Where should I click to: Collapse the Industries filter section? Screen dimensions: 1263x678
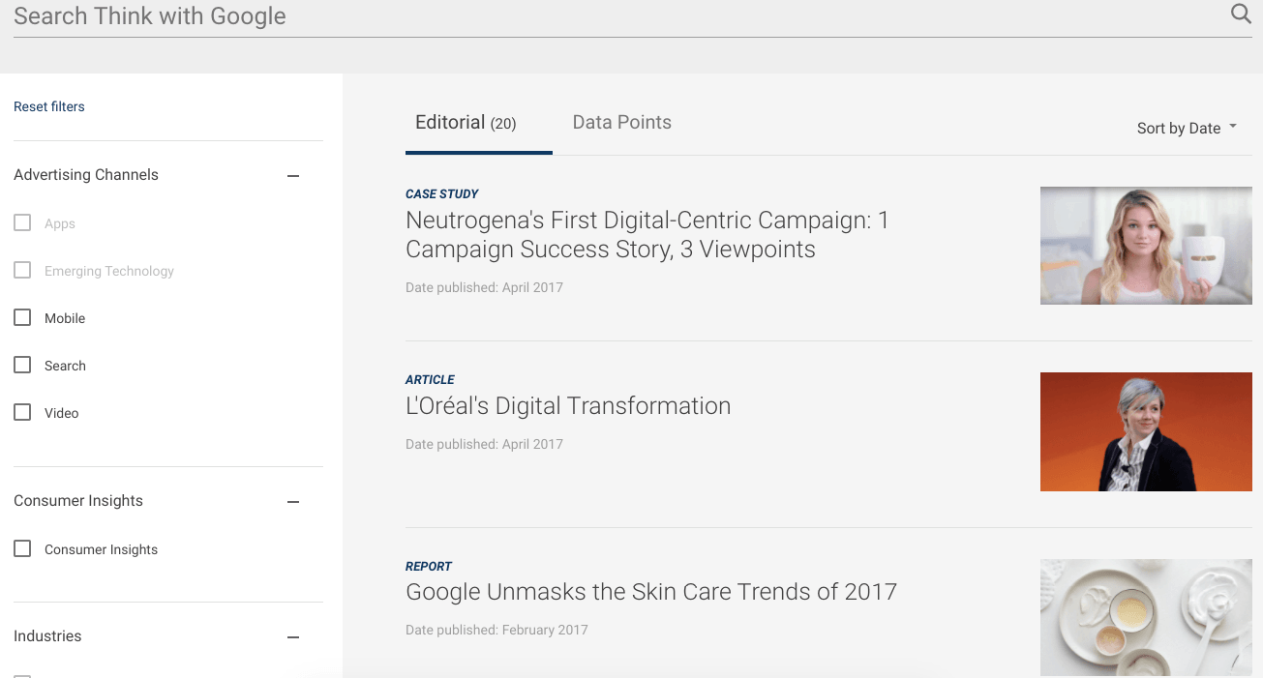pos(293,637)
